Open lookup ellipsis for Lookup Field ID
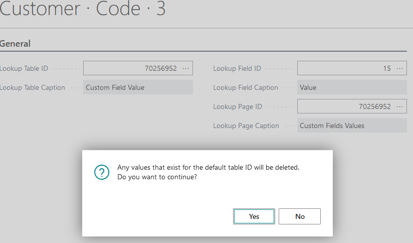This screenshot has width=413, height=243. (399, 68)
